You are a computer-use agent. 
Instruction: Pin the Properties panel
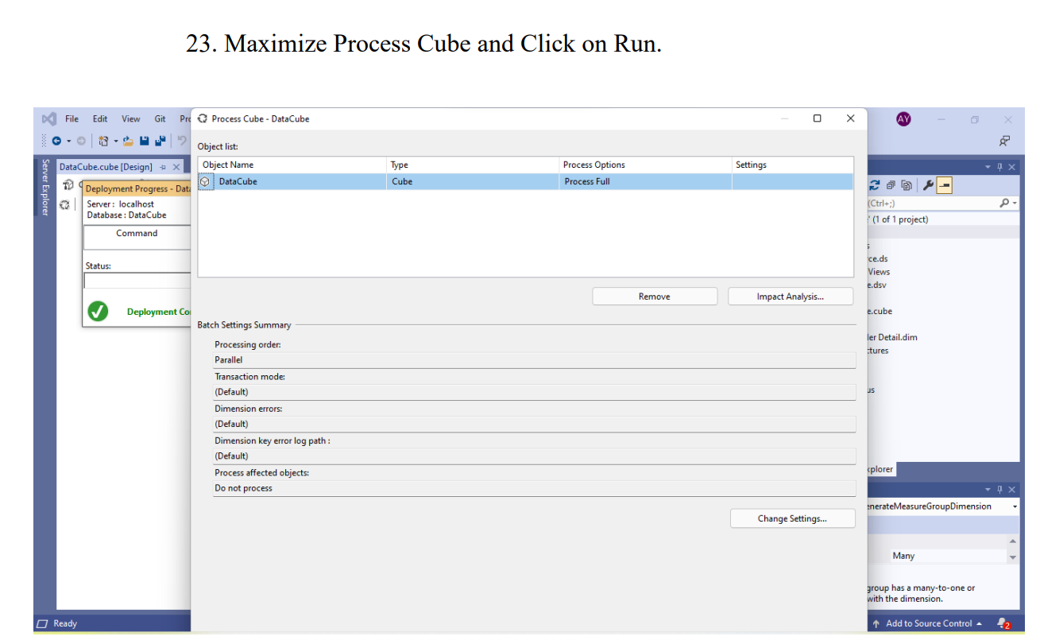point(1000,489)
